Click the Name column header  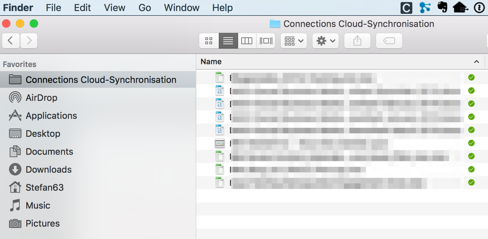point(211,62)
